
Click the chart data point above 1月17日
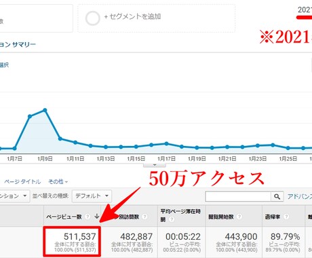(166, 144)
